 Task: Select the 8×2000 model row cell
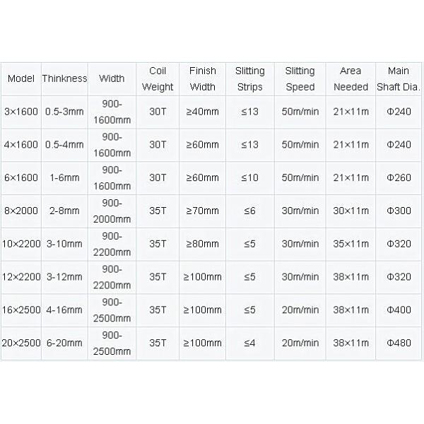tap(21, 211)
